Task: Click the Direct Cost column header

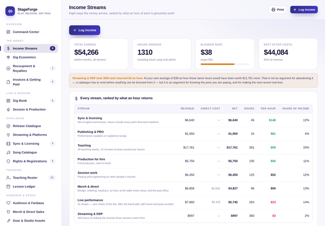Action: point(210,109)
